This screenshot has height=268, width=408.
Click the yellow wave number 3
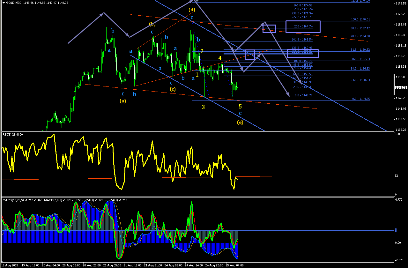click(x=203, y=107)
